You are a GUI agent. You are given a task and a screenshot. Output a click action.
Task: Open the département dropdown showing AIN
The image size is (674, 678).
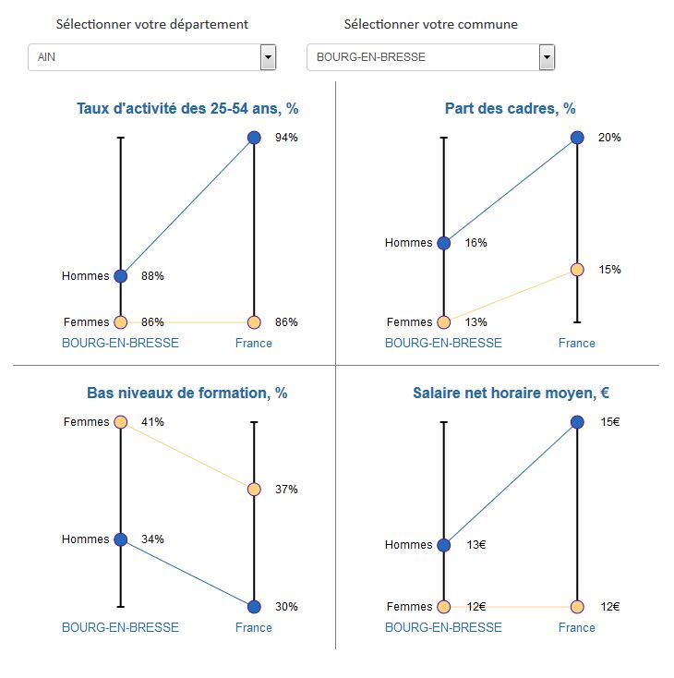[x=152, y=57]
